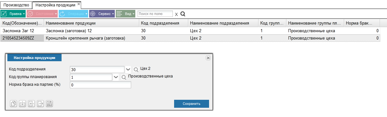The image size is (387, 117).
Task: Click the Норма брака на партию field
Action: pyautogui.click(x=100, y=85)
